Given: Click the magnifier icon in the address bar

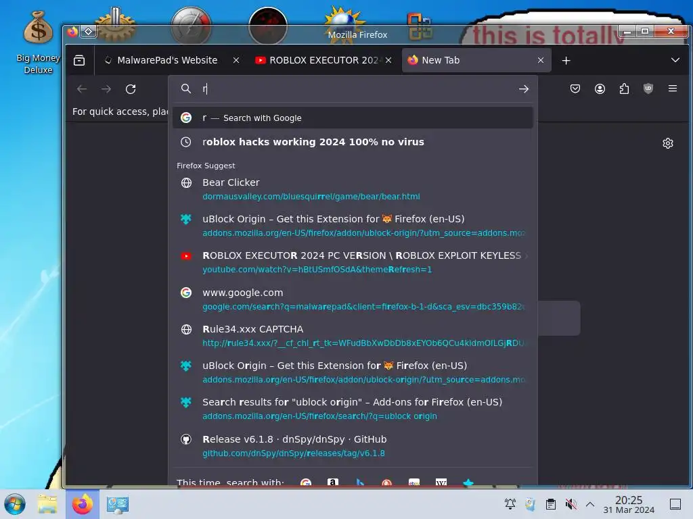Looking at the screenshot, I should point(186,89).
